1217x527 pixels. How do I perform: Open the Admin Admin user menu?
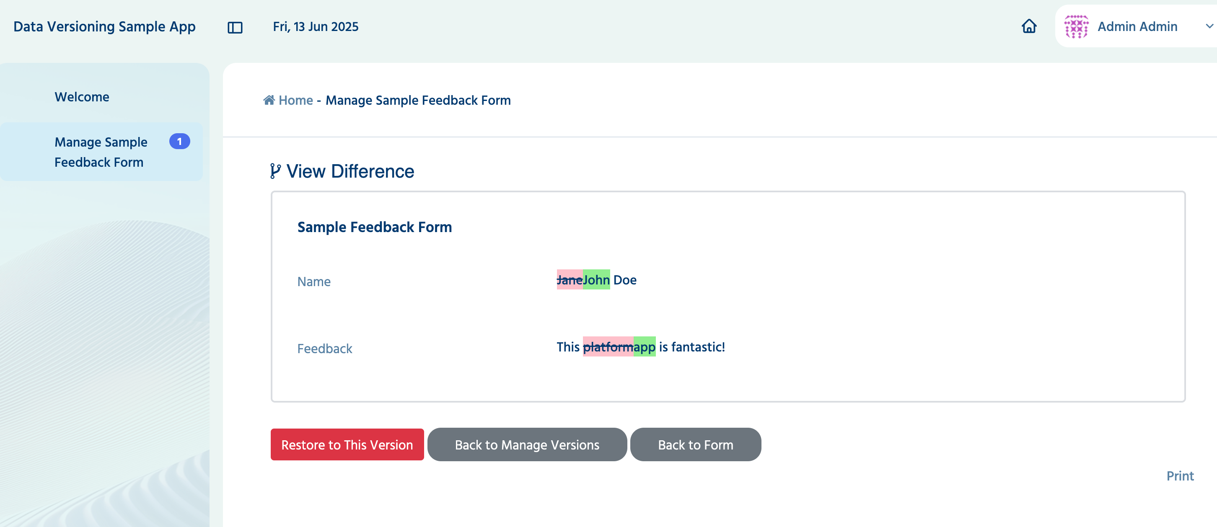coord(1137,26)
